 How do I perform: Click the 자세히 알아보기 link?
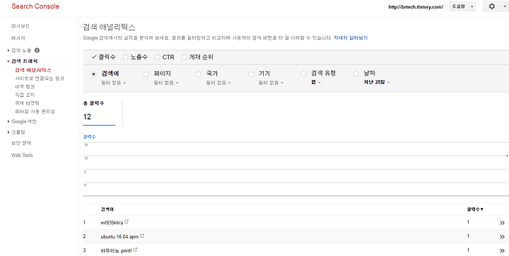(351, 38)
